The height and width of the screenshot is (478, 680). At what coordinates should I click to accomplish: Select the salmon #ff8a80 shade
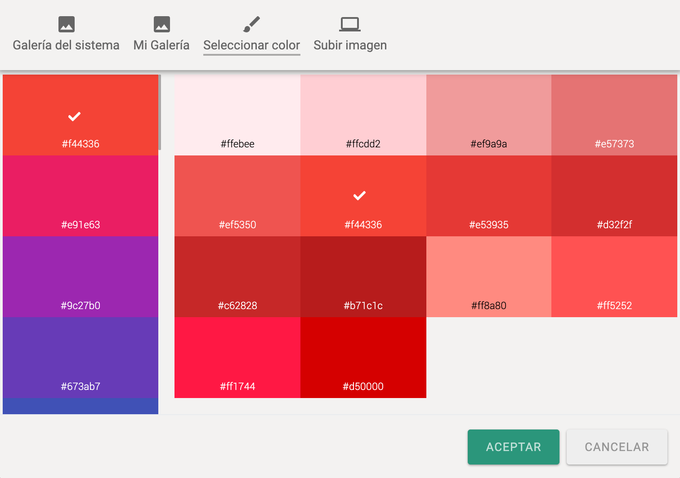489,277
